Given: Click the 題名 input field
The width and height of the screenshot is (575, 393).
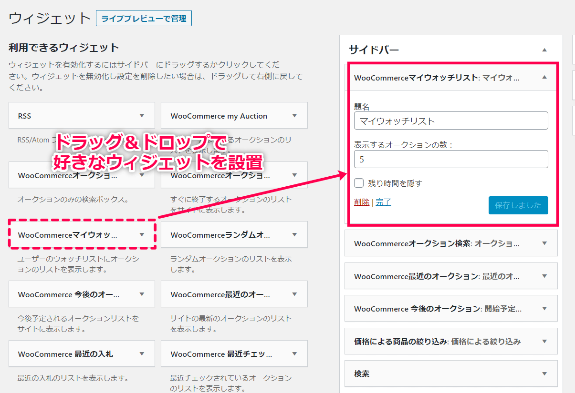Looking at the screenshot, I should pos(451,121).
